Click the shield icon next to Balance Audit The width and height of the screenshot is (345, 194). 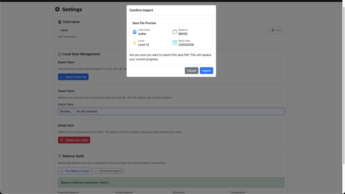[x=60, y=156]
